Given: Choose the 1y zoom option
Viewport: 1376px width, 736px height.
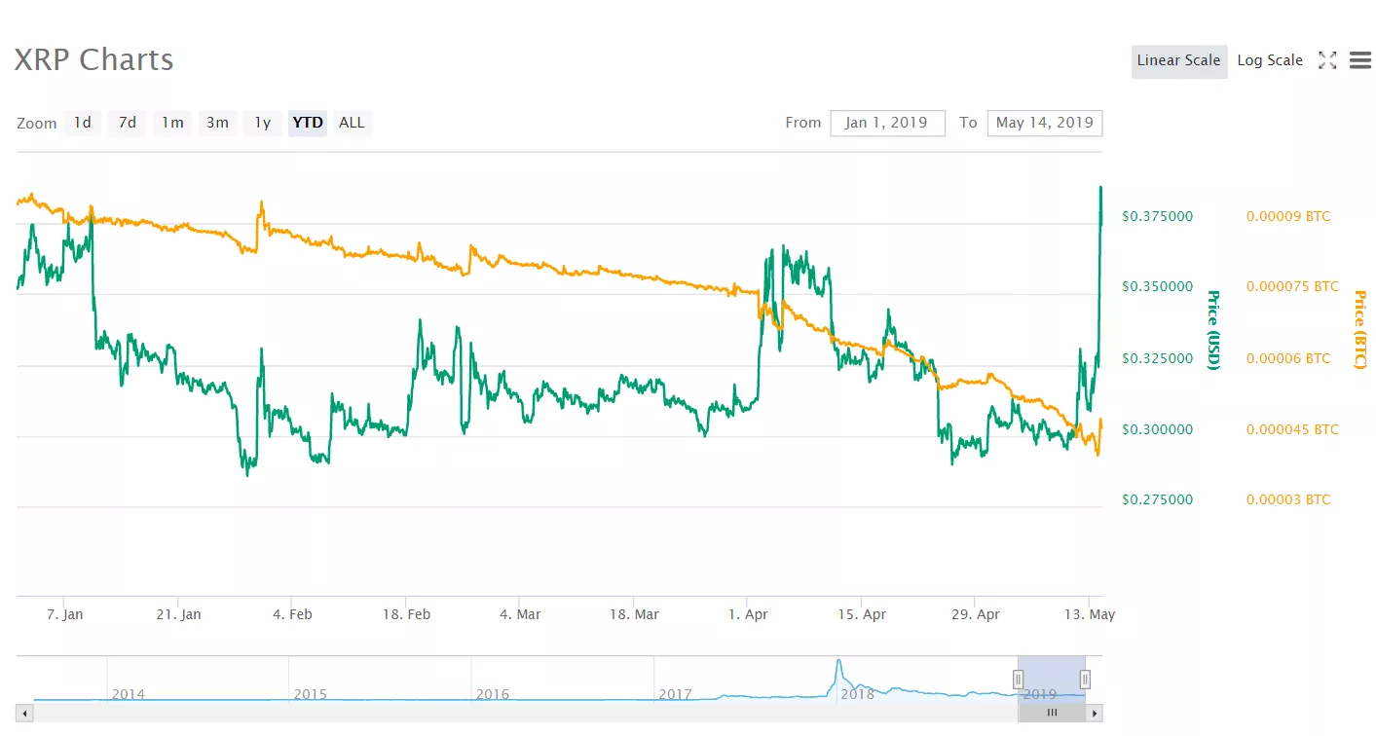Looking at the screenshot, I should click(x=262, y=123).
